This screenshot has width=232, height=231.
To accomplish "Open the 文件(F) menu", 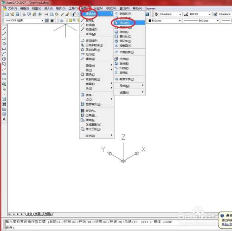I will coord(13,8).
